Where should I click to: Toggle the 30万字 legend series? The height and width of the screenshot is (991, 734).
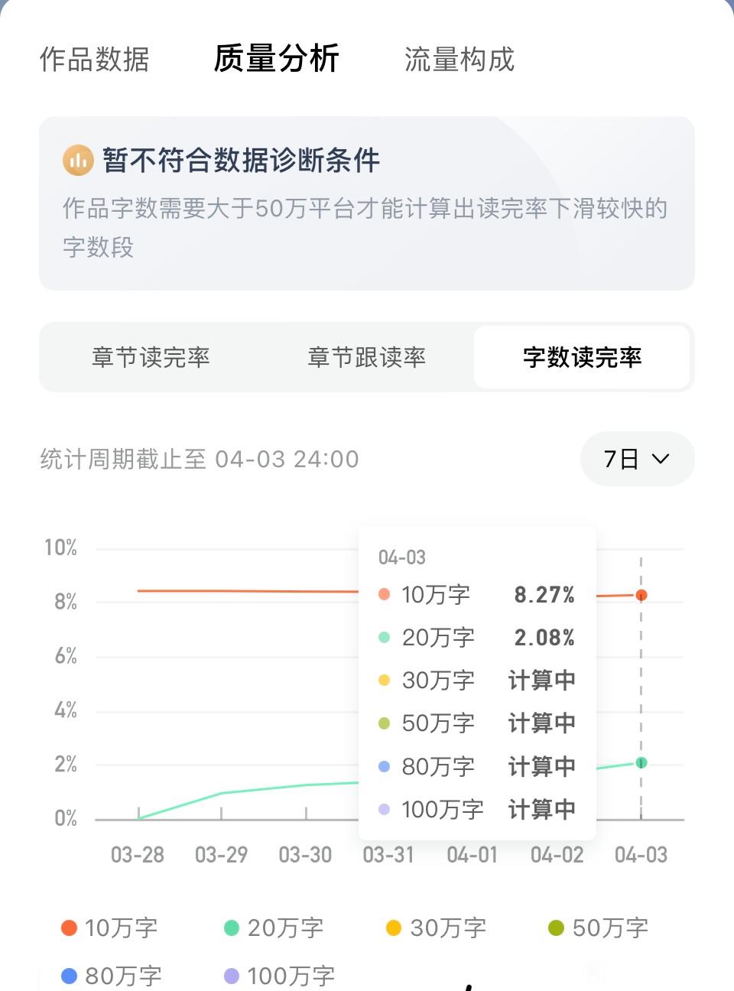(x=436, y=928)
